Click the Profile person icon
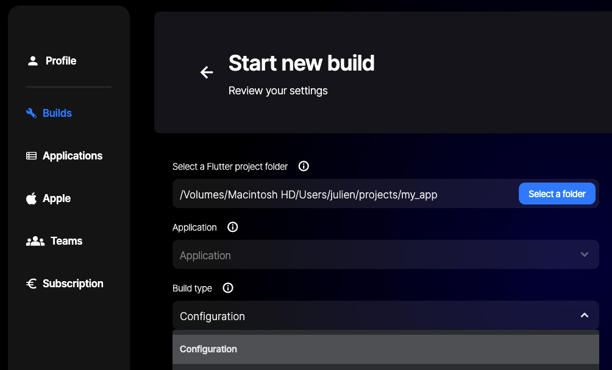The height and width of the screenshot is (370, 612). (x=32, y=61)
